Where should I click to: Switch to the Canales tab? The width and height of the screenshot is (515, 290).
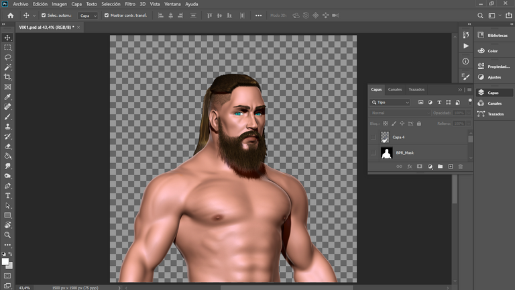click(x=395, y=89)
